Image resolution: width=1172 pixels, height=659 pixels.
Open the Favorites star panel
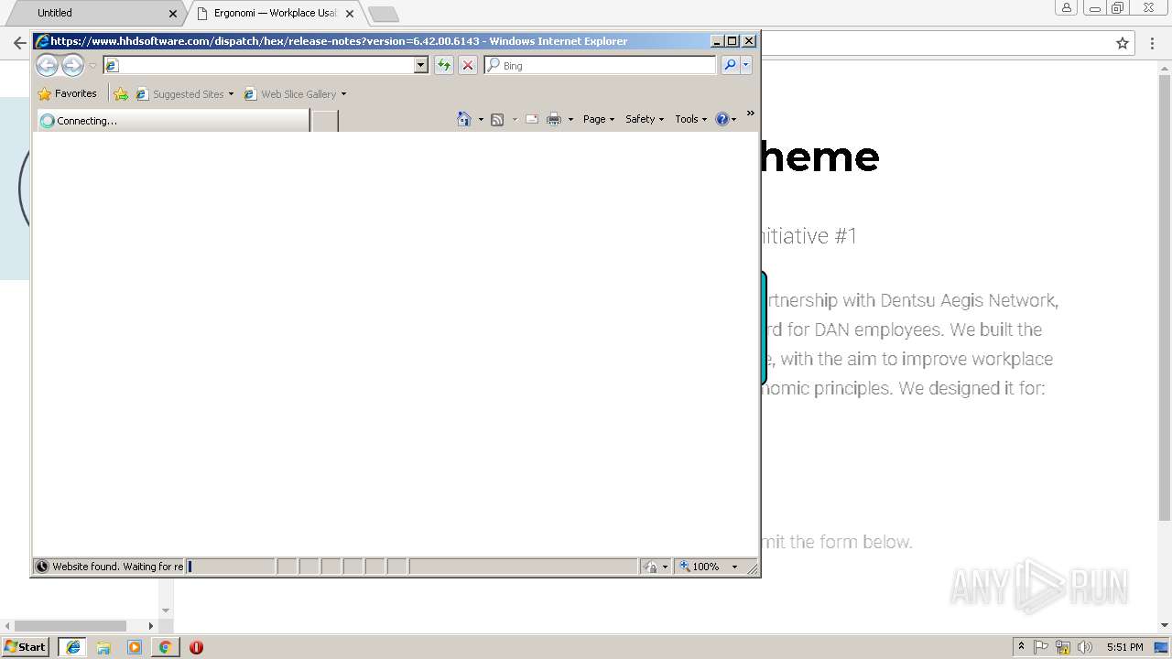[x=67, y=93]
